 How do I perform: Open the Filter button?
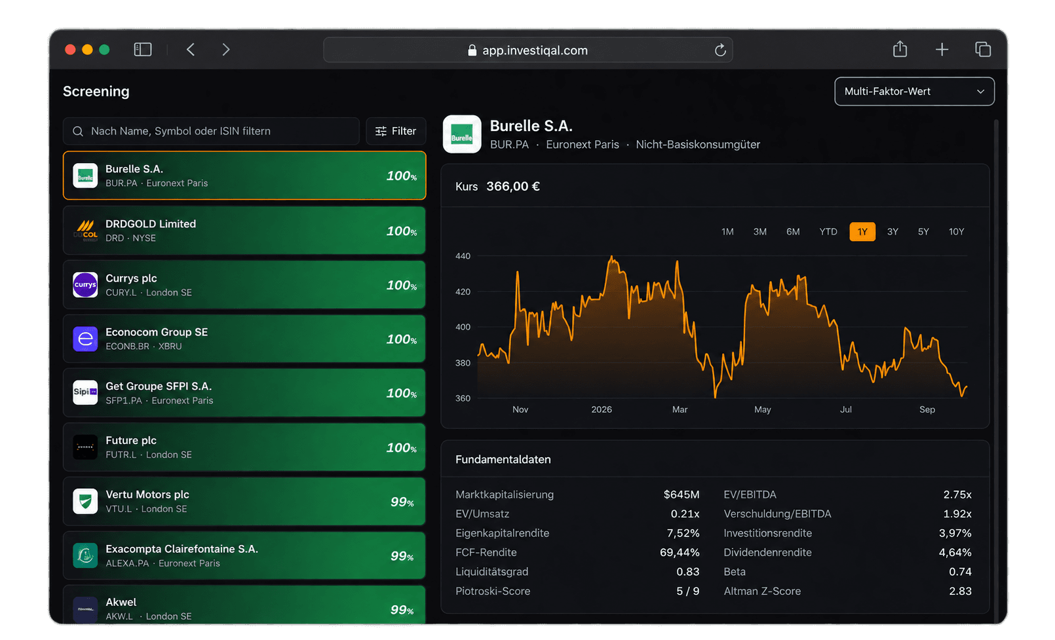click(396, 131)
